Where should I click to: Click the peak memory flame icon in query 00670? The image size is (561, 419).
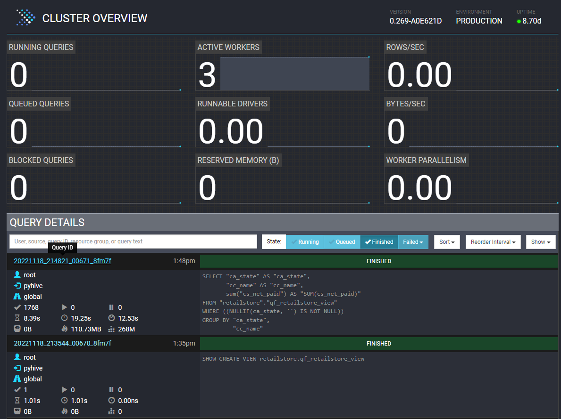[64, 411]
